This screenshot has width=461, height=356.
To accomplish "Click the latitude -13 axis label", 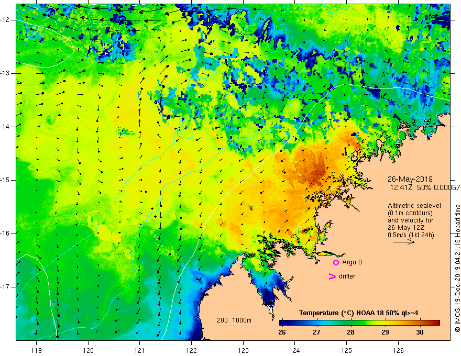I will [x=6, y=73].
